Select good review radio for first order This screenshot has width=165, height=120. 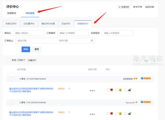click(x=108, y=90)
